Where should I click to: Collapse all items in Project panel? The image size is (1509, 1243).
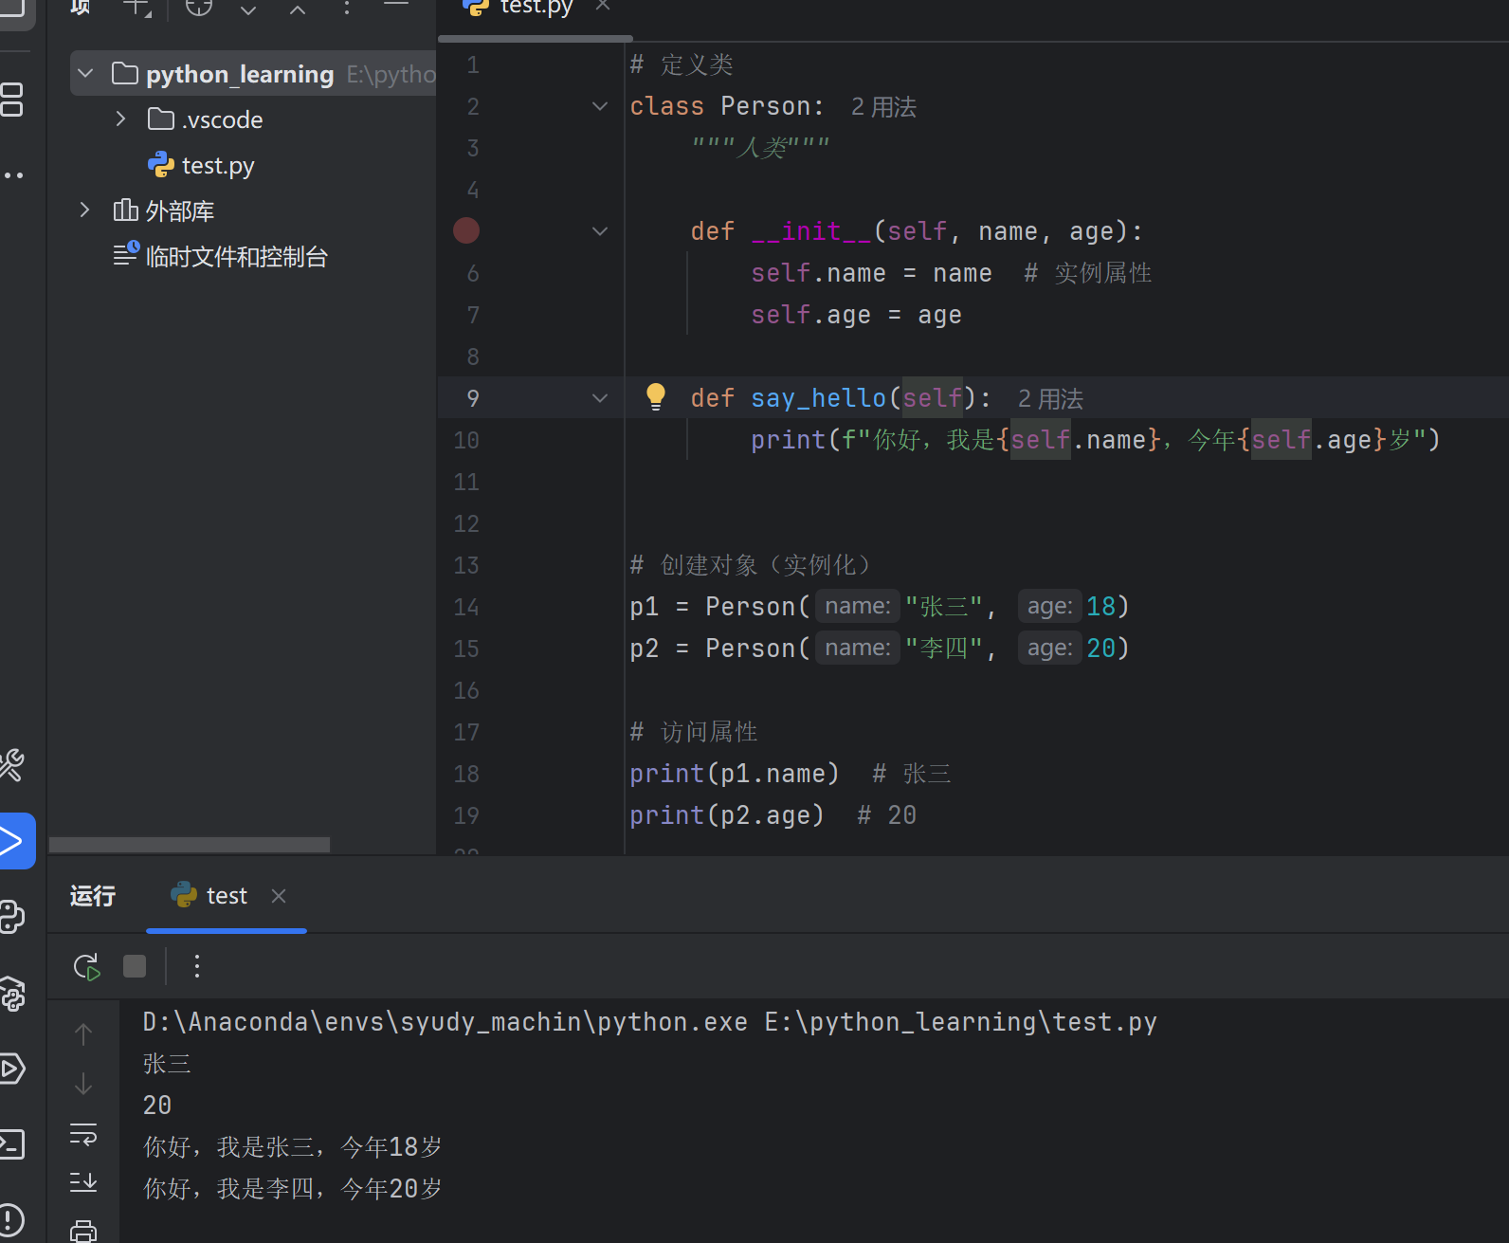click(298, 9)
